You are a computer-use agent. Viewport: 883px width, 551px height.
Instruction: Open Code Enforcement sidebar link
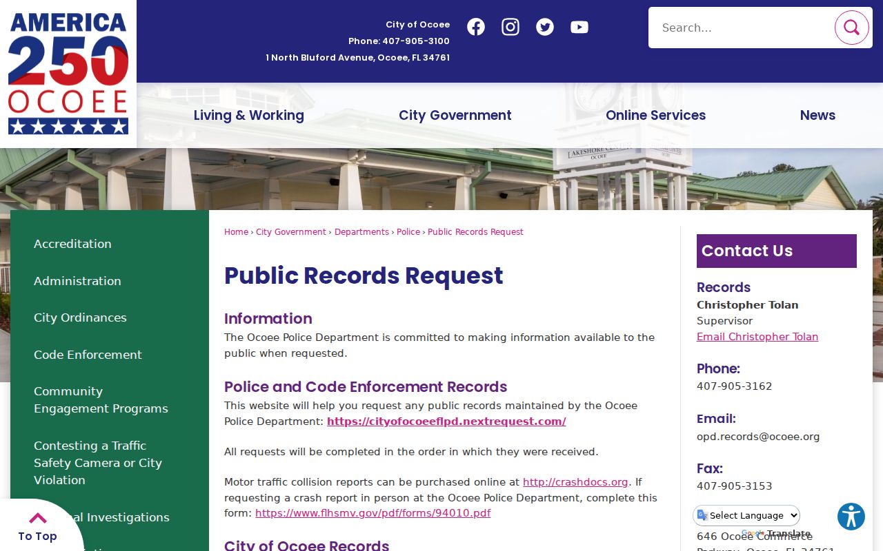point(88,355)
